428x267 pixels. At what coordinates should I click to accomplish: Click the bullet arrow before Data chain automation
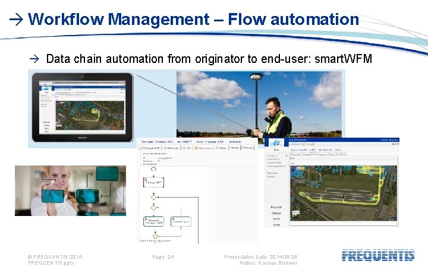pyautogui.click(x=34, y=59)
